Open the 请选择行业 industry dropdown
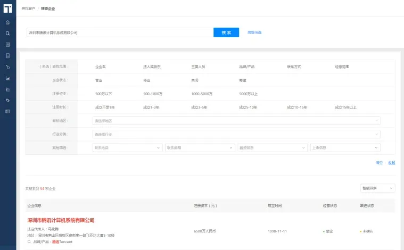 click(x=236, y=134)
